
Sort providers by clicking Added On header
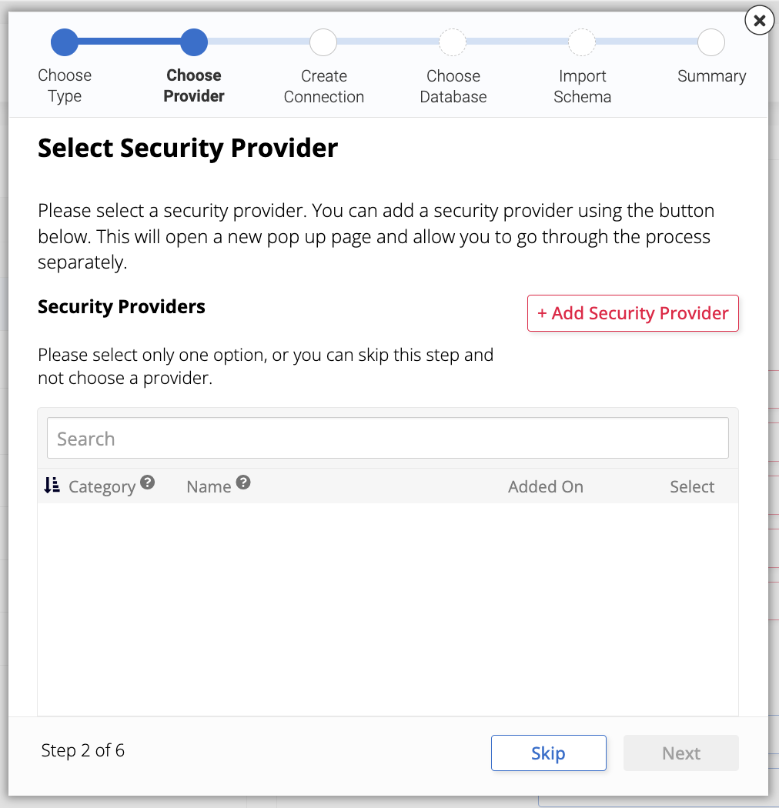545,486
